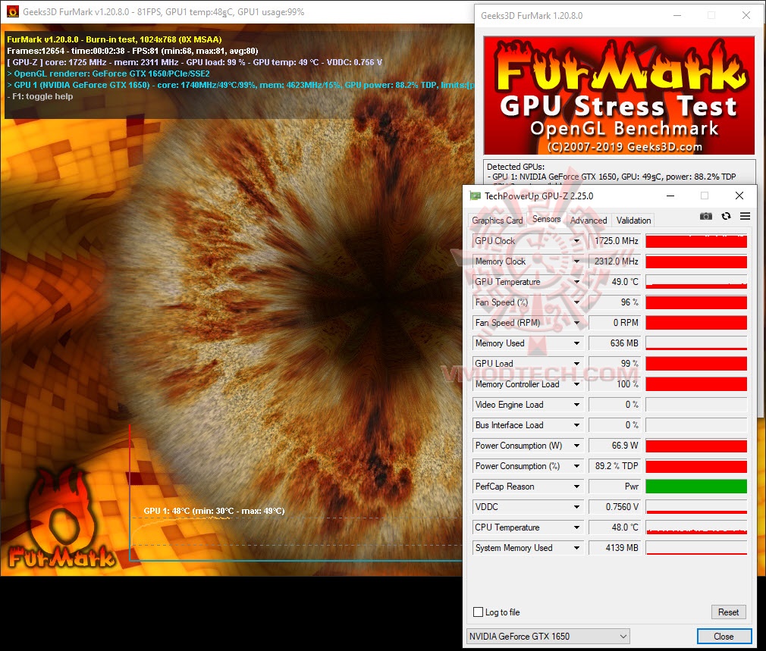Click the Memory Used value 636 MB
766x651 pixels.
(x=616, y=343)
